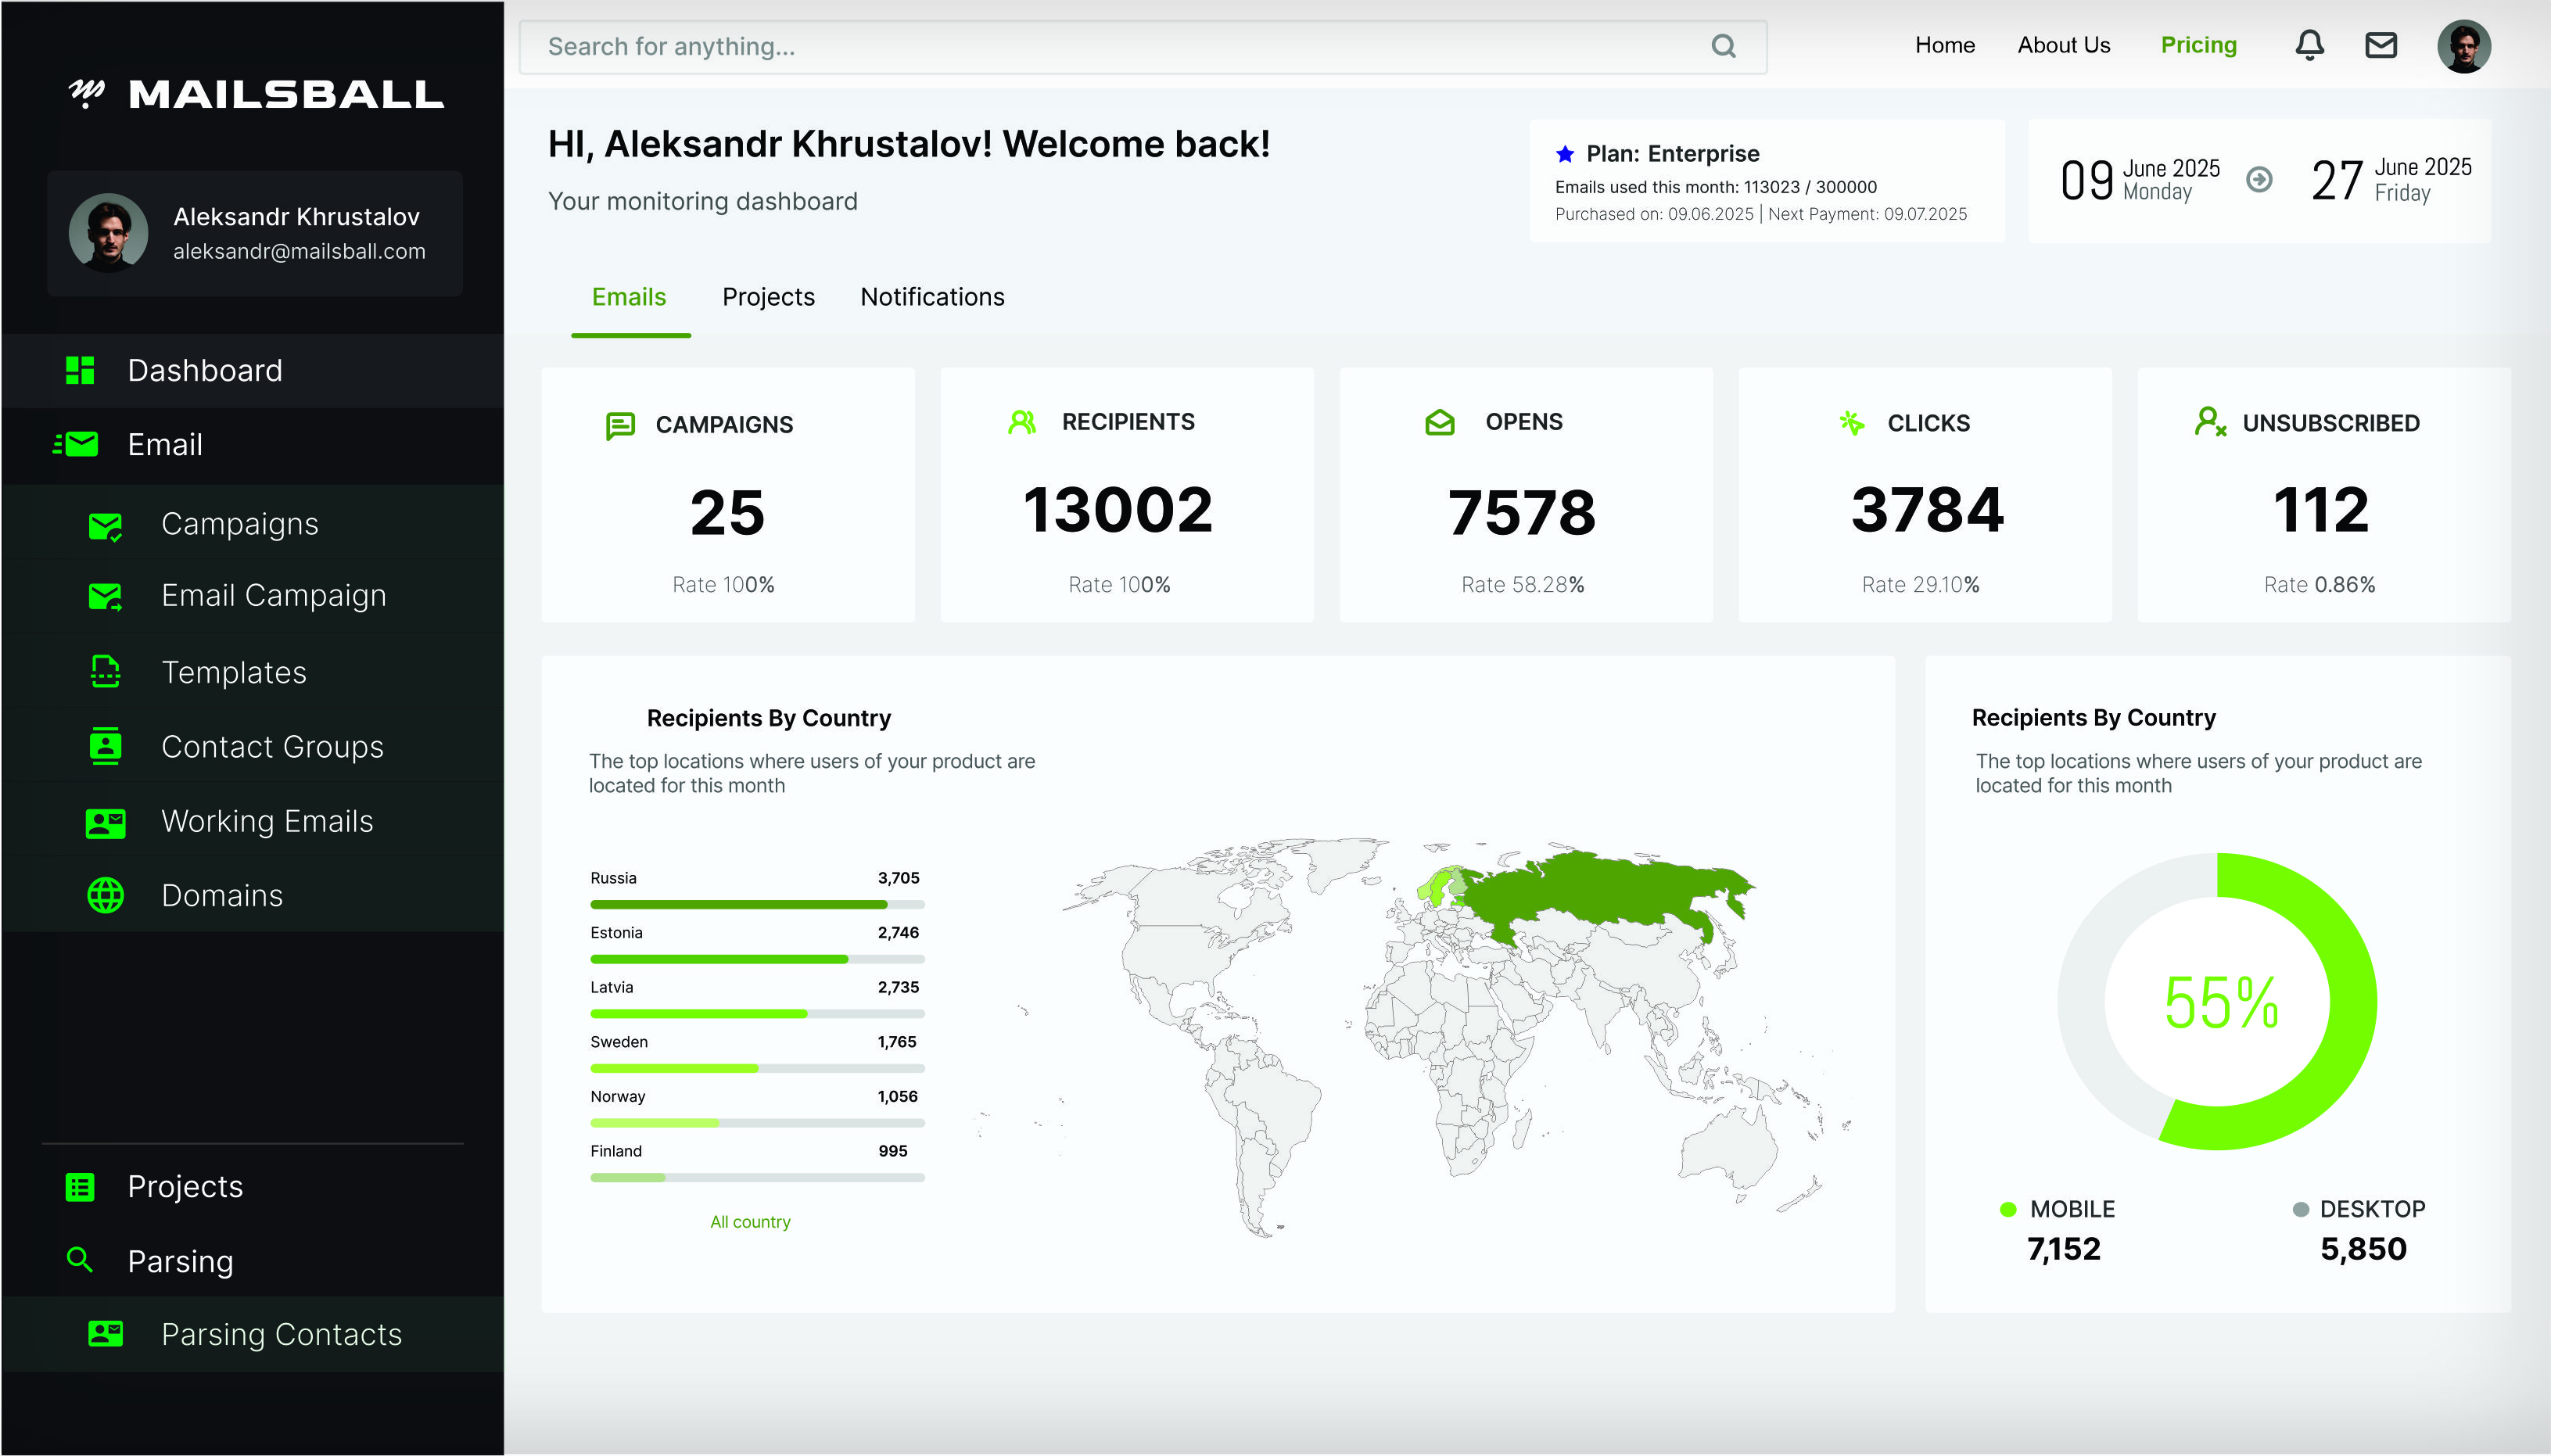The height and width of the screenshot is (1456, 2551).
Task: Click the Dashboard grid icon
Action: (x=79, y=370)
